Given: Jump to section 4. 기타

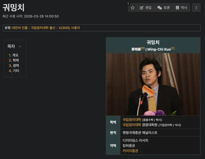Looking at the screenshot, I should [14, 71].
